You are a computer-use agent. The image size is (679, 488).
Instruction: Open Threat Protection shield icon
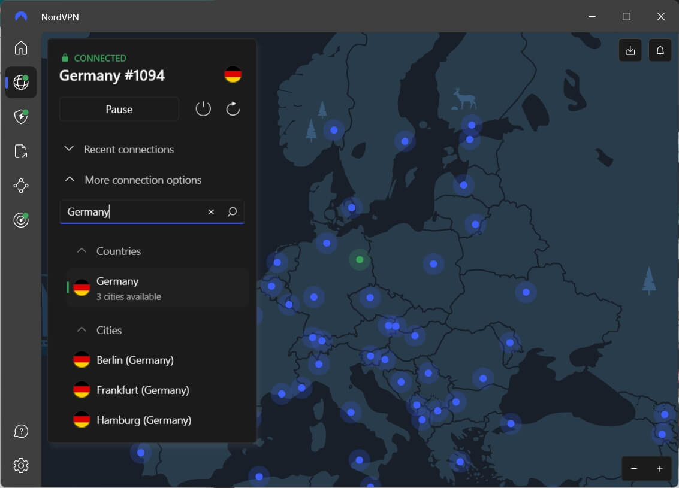21,117
